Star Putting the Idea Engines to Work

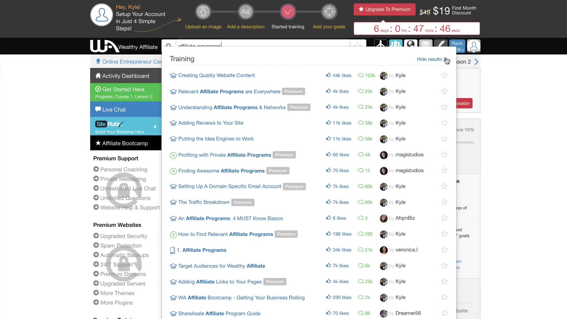pos(444,139)
